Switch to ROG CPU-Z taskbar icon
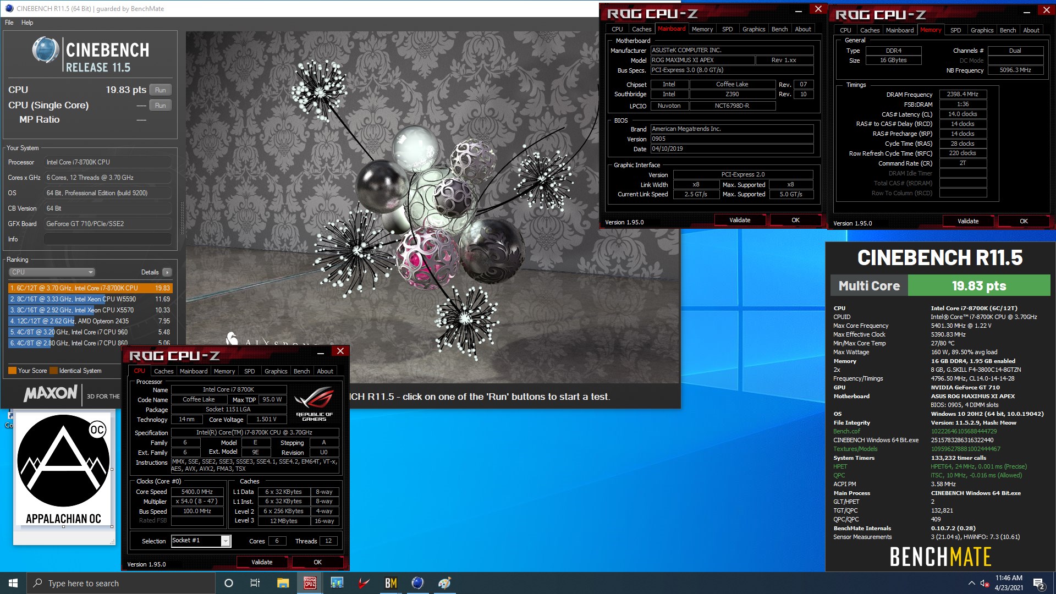The width and height of the screenshot is (1056, 594). 310,583
